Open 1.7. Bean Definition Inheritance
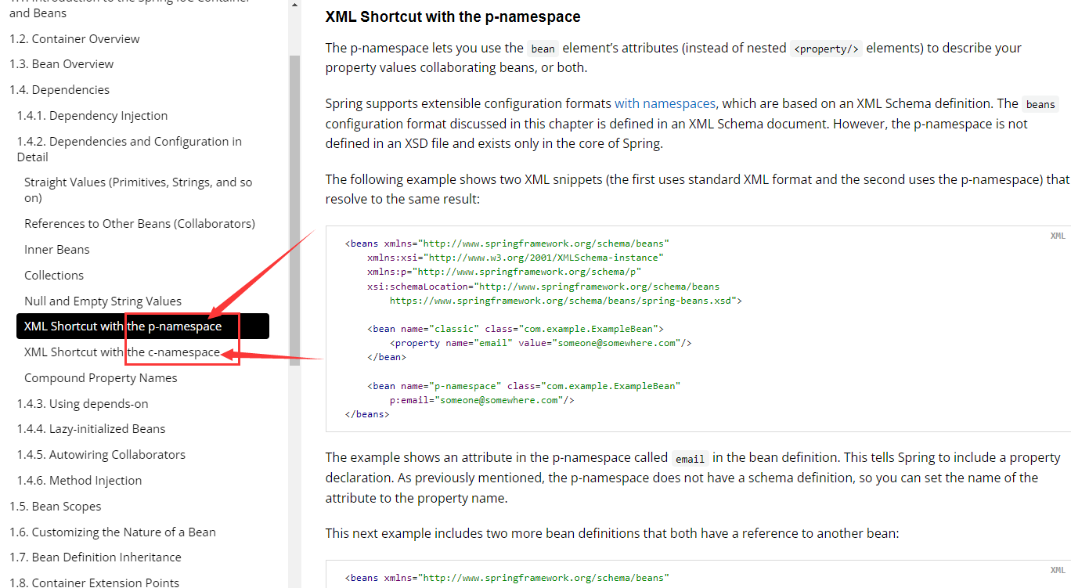This screenshot has height=588, width=1071. [x=96, y=557]
